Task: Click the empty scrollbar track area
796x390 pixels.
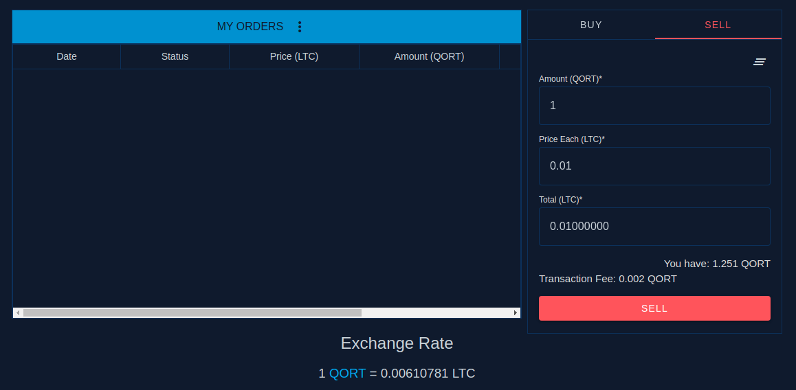Action: 436,313
